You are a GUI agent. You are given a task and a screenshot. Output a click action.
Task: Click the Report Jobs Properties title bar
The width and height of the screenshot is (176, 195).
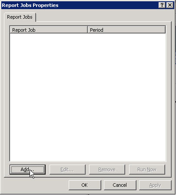point(80,5)
